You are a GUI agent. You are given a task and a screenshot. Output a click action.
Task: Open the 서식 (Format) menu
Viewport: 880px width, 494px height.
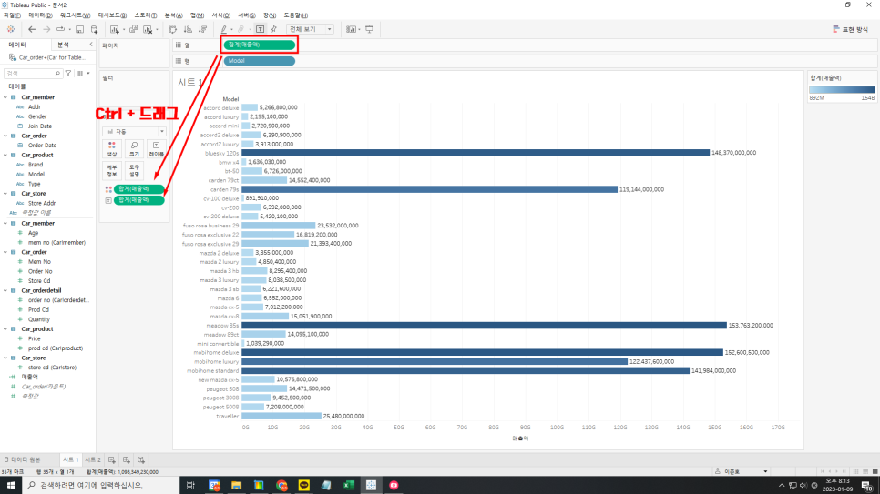pyautogui.click(x=220, y=15)
